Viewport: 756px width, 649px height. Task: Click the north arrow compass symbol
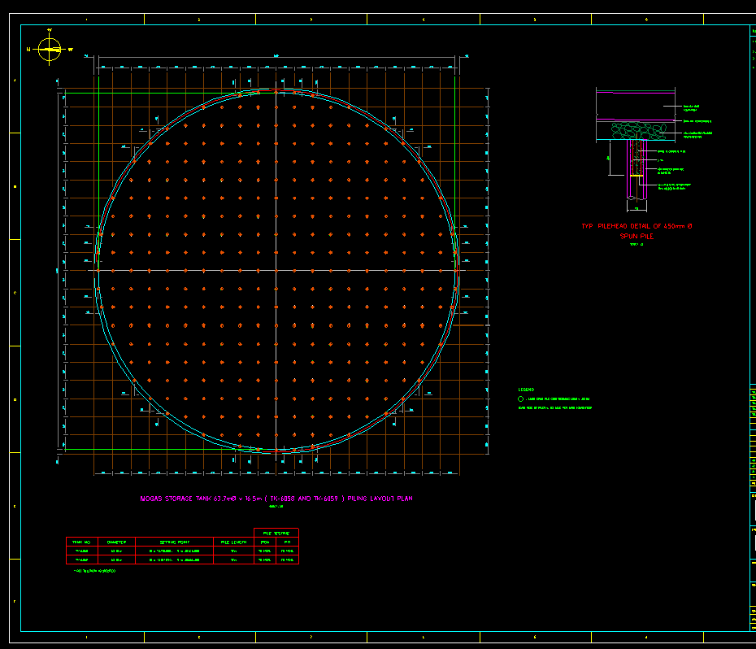coord(50,50)
